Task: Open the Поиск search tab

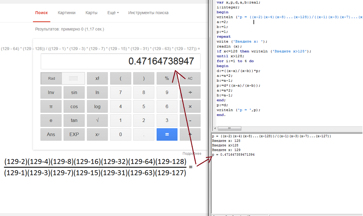Action: point(41,13)
